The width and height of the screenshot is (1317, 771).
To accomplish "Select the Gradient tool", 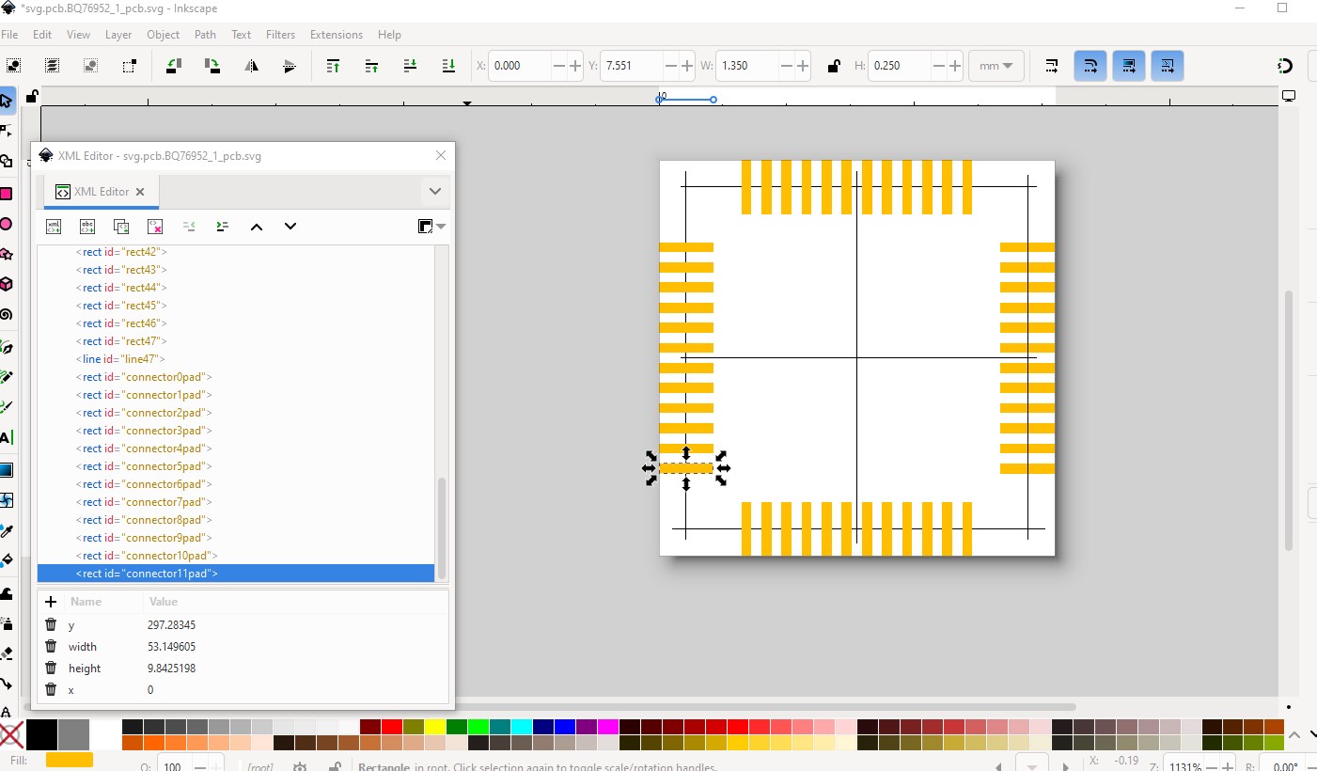I will [6, 469].
